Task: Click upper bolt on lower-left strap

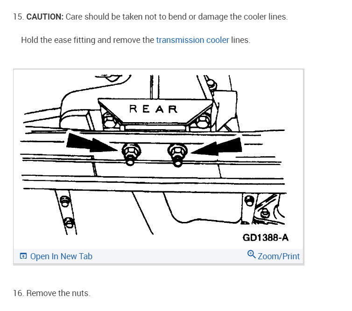Action: coord(65,201)
